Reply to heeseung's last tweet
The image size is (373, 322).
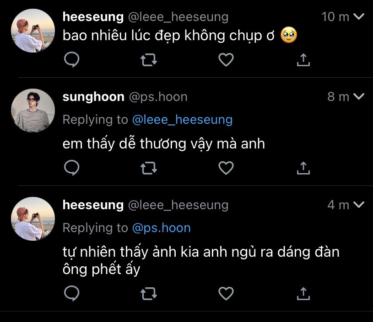pos(71,293)
